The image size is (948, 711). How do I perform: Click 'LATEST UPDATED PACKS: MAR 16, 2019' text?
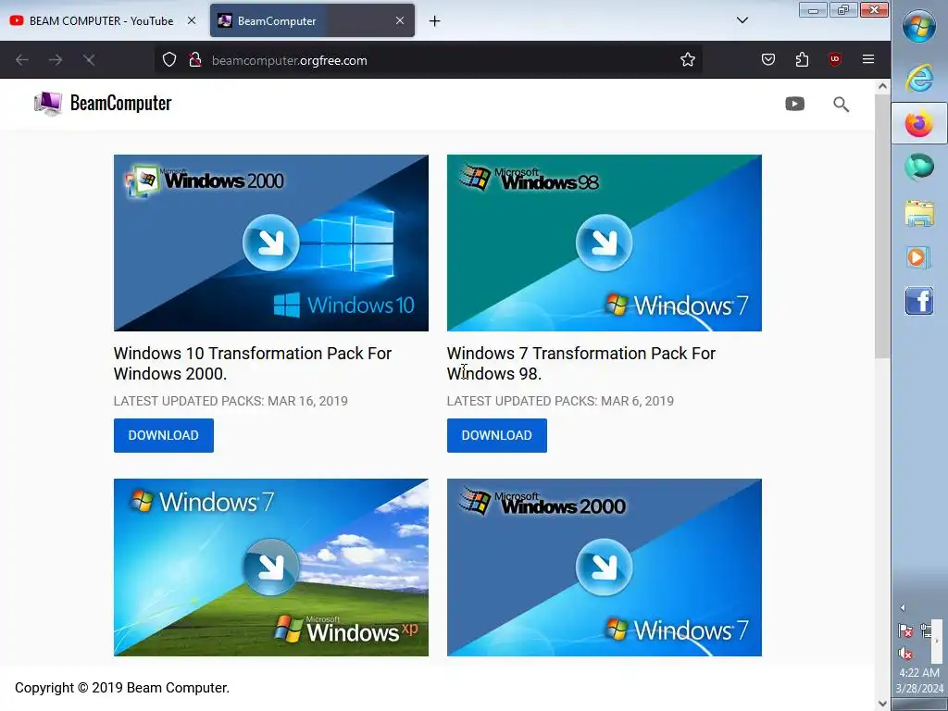tap(231, 401)
